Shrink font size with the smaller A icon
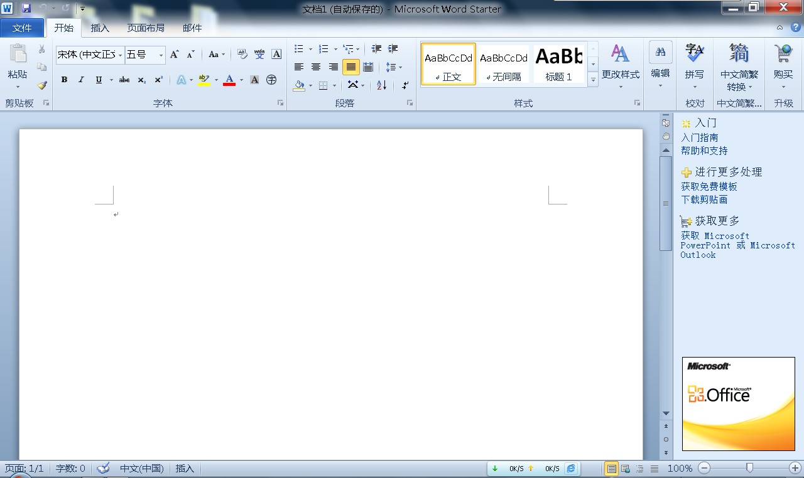The height and width of the screenshot is (478, 804). pos(190,55)
